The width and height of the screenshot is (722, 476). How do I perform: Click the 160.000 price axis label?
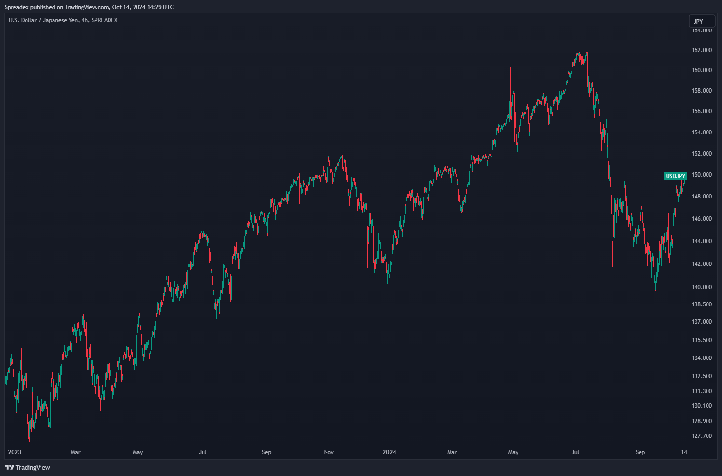pos(702,70)
